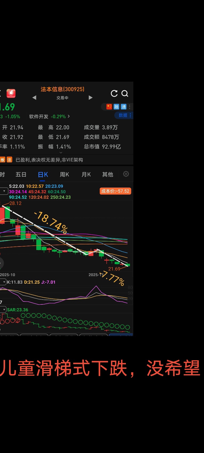Tap the red app logo icon
Viewport: 204px width, 453px height.
tap(11, 93)
